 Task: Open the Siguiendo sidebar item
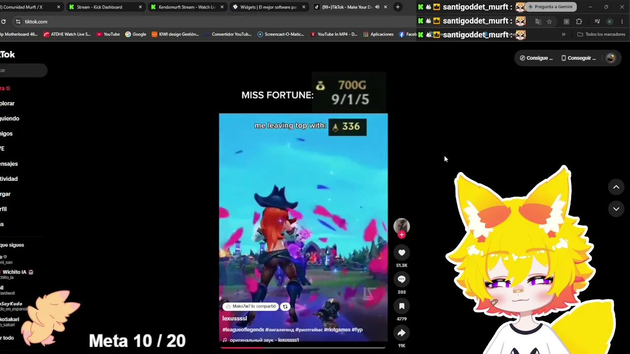(9, 118)
